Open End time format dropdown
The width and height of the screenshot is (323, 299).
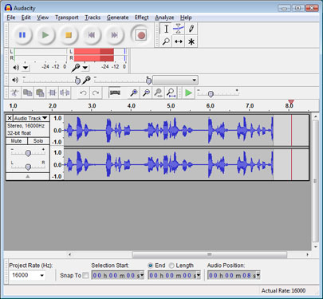tap(199, 275)
